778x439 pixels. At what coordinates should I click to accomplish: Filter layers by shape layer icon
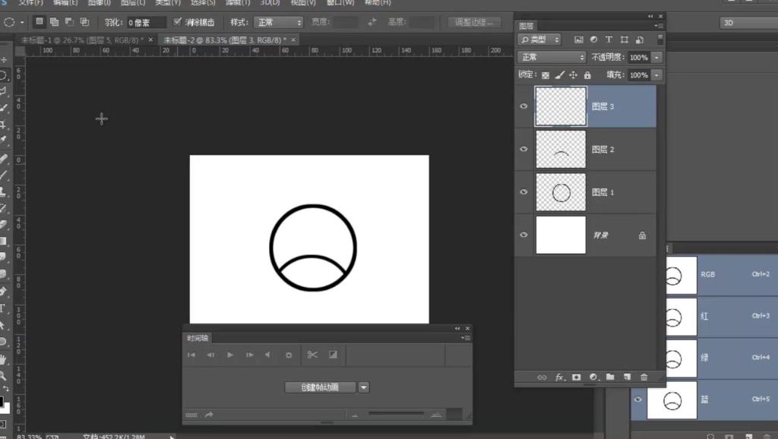tap(625, 39)
